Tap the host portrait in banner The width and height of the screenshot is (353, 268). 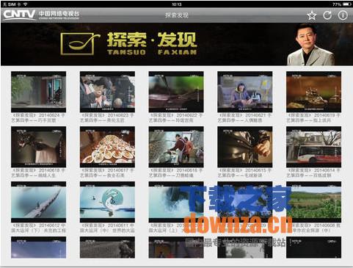click(310, 45)
